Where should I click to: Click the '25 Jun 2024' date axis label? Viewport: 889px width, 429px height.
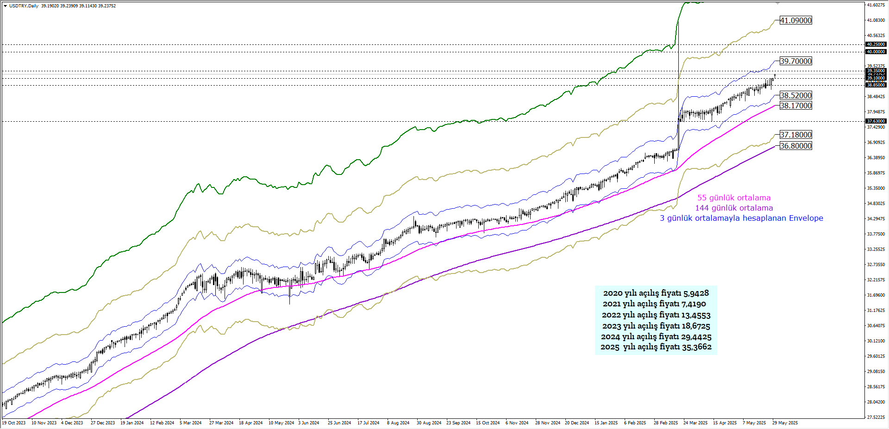339,423
